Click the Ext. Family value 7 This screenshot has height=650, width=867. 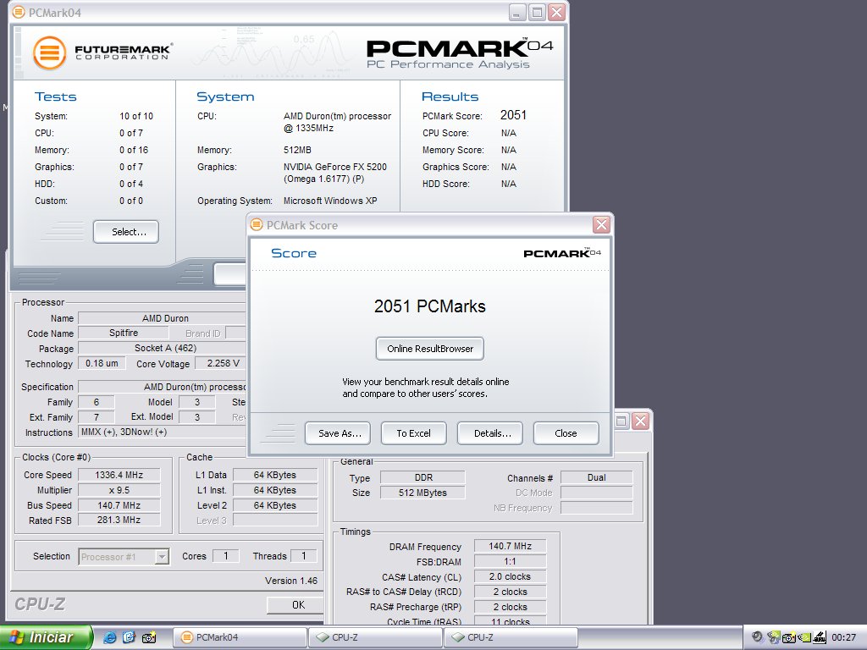click(x=97, y=417)
